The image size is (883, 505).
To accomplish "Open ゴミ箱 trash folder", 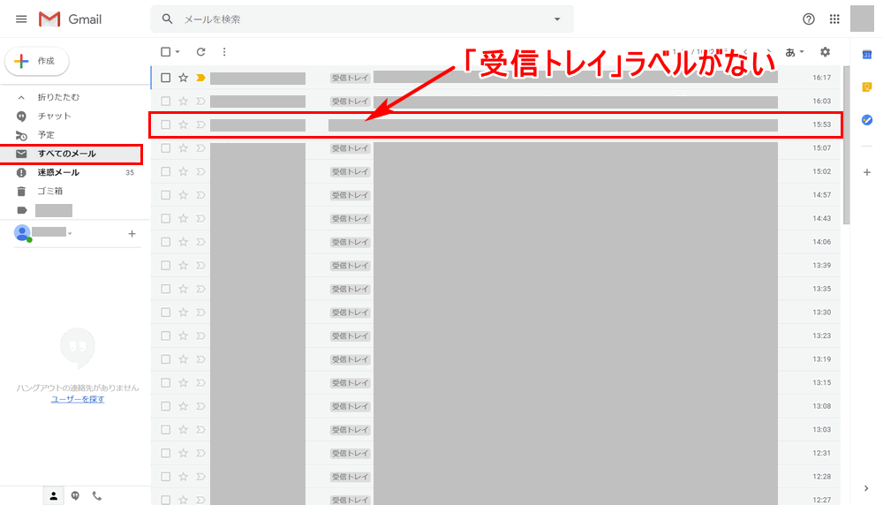I will click(50, 191).
